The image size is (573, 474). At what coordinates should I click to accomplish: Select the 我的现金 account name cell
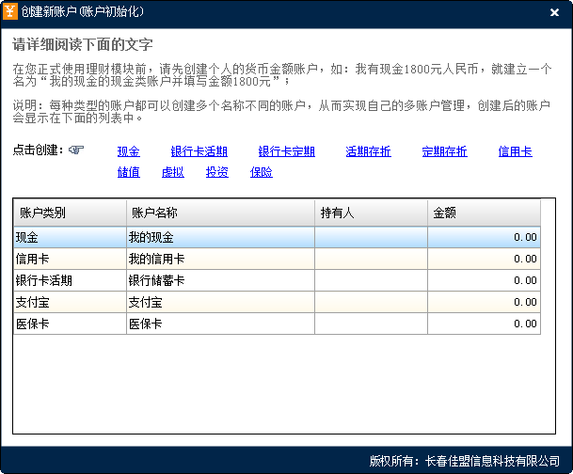point(220,237)
